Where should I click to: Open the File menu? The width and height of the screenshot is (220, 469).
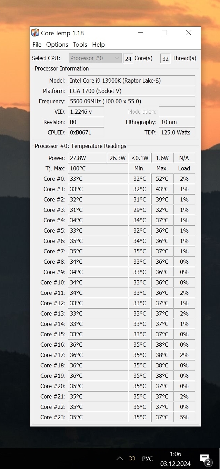(37, 45)
